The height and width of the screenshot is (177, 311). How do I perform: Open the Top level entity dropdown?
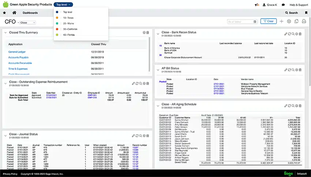click(x=63, y=4)
